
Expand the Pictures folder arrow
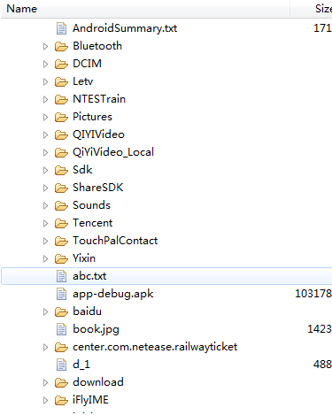45,117
